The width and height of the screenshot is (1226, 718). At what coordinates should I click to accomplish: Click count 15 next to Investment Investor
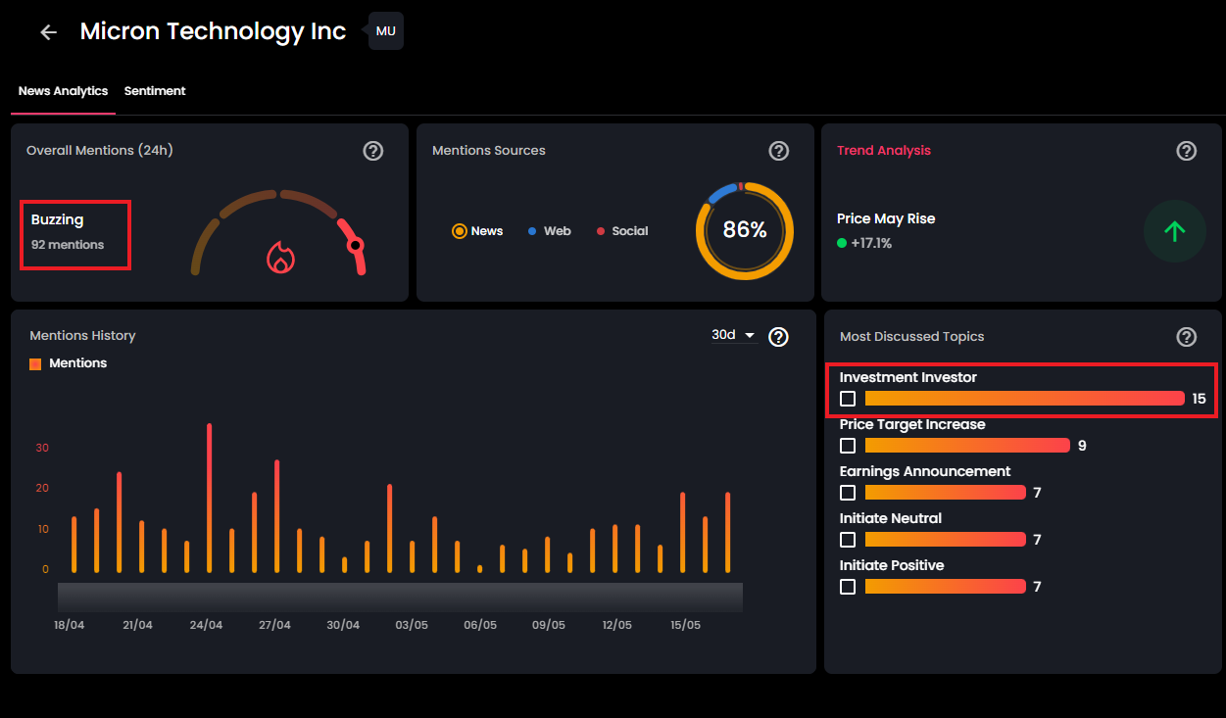(1200, 399)
